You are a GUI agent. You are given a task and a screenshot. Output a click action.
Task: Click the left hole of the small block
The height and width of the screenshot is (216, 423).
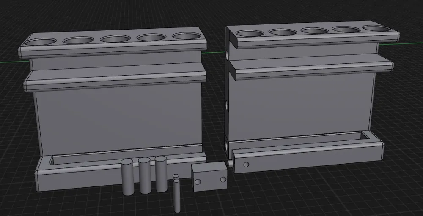(198, 182)
